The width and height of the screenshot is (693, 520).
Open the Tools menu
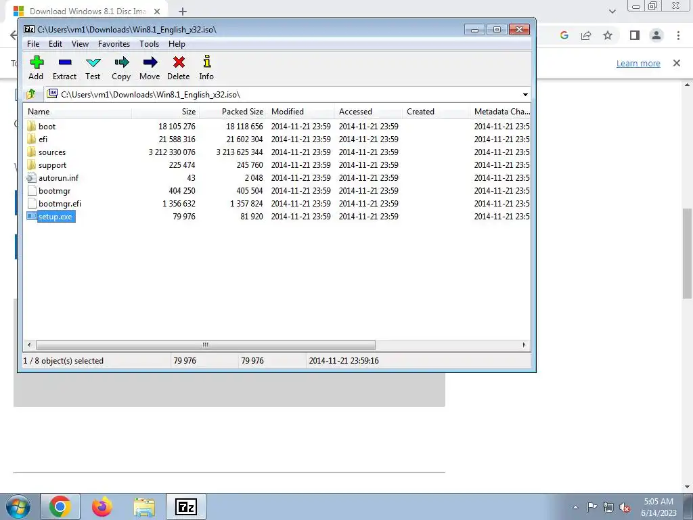[x=149, y=44]
